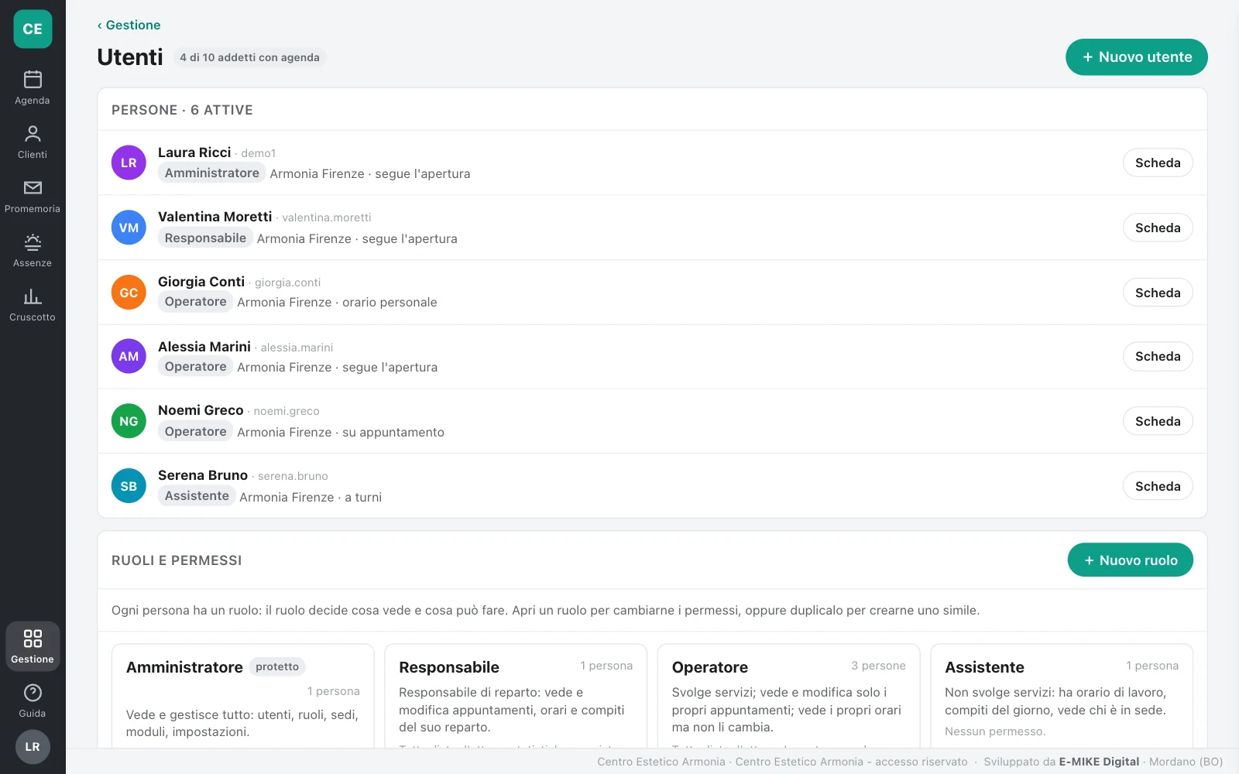Open Scheda for Noemi Greco
Viewport: 1239px width, 774px height.
click(1158, 421)
